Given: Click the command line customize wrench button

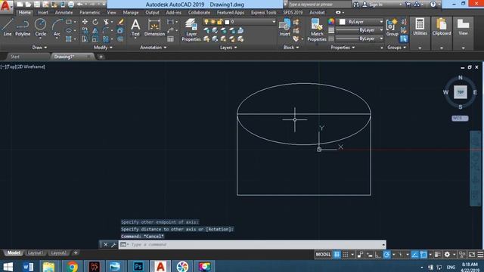Looking at the screenshot, I should [x=113, y=245].
